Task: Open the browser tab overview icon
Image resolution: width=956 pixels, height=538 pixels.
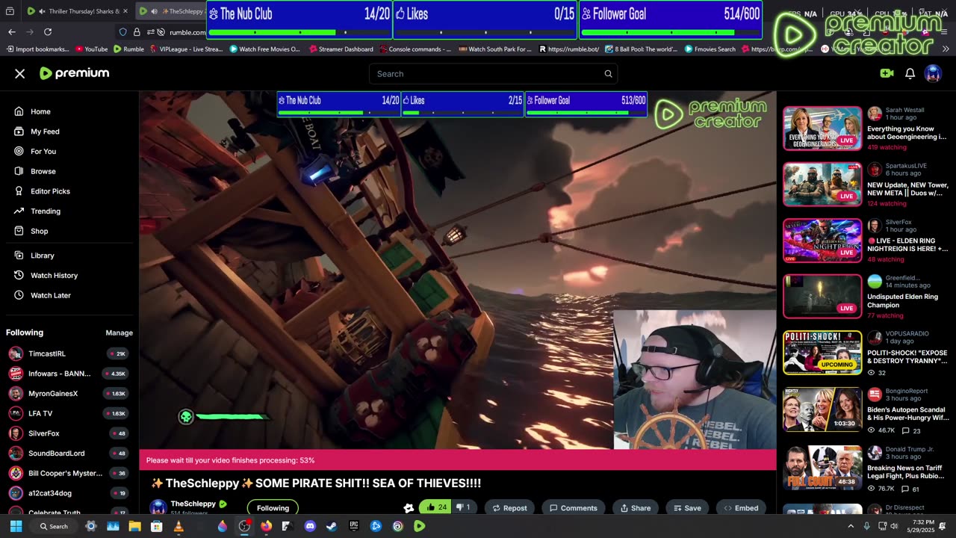Action: (10, 11)
